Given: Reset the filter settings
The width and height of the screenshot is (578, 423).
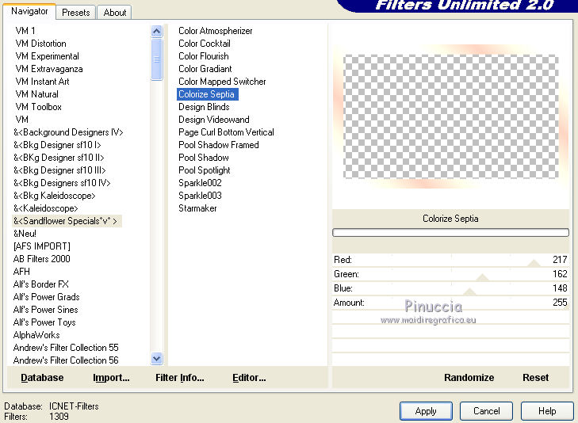Looking at the screenshot, I should pos(535,378).
